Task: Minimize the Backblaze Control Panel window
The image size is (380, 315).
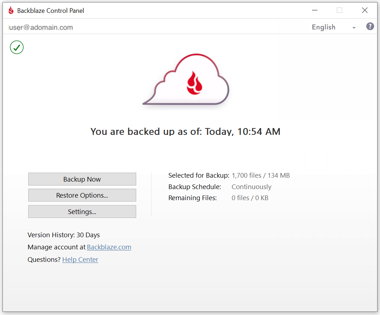Action: pyautogui.click(x=315, y=10)
